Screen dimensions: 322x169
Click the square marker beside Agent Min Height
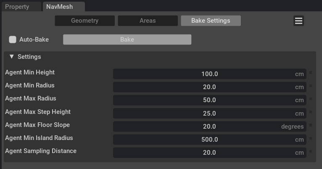coord(311,73)
